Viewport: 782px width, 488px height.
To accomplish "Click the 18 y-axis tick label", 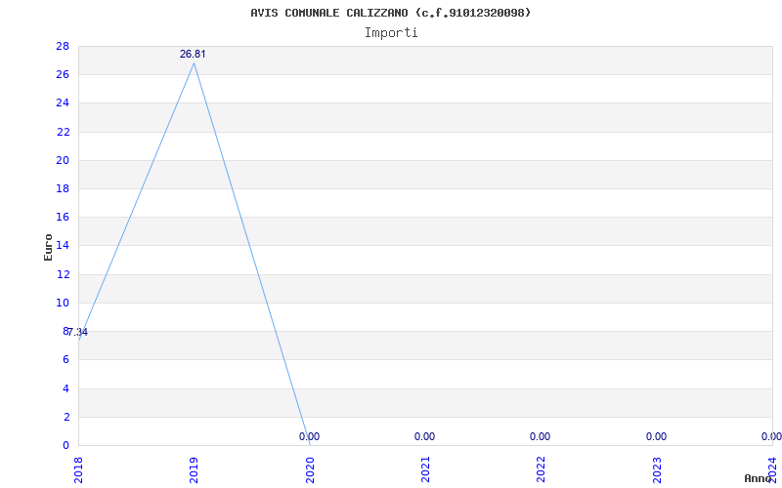I will coord(63,188).
